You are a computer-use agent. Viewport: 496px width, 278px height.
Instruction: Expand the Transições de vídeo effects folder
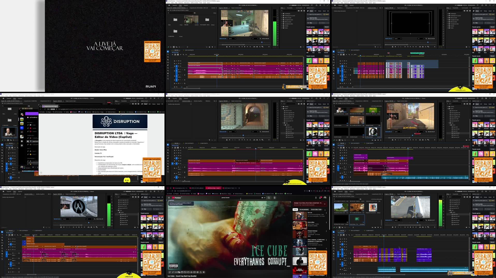(x=282, y=24)
